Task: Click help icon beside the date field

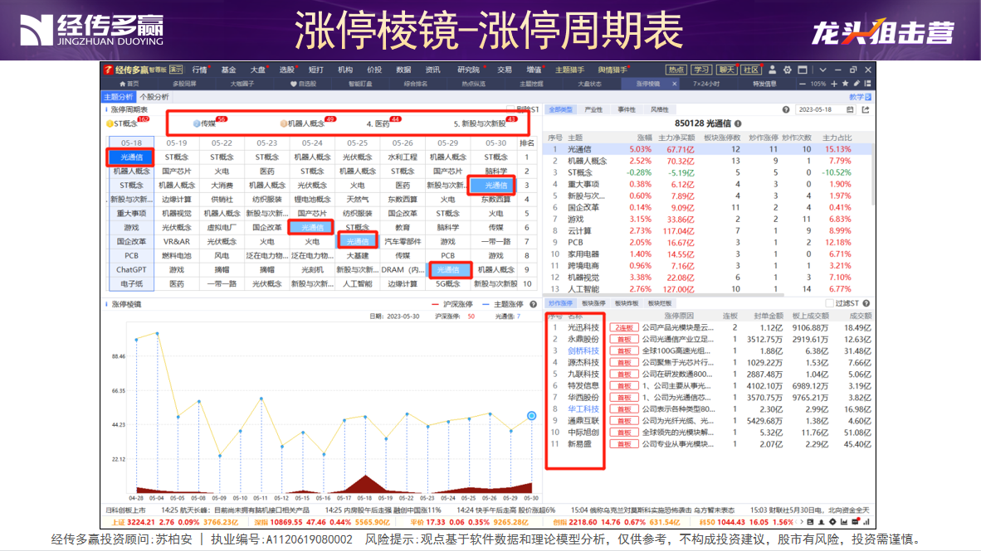Action: 786,109
